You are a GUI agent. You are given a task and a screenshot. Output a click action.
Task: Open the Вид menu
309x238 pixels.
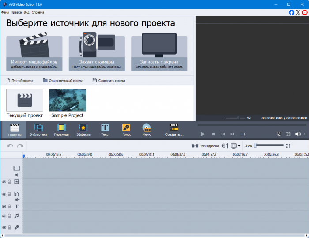[26, 12]
